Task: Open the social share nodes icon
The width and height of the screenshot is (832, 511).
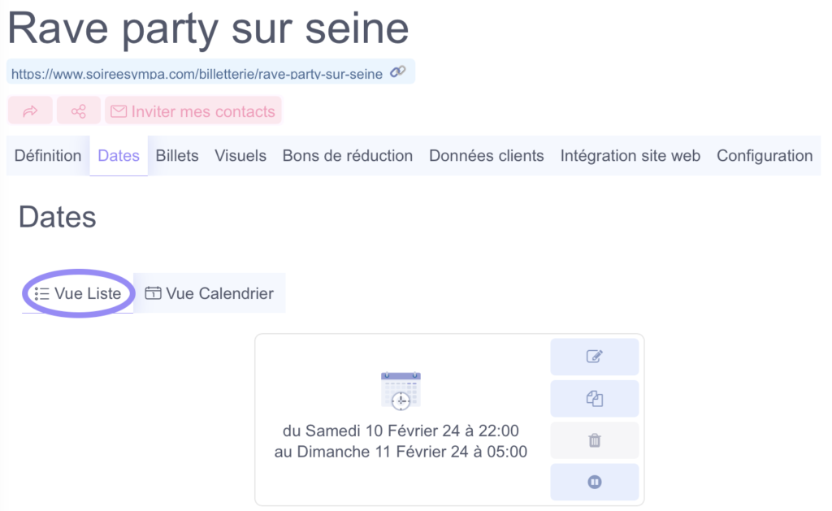Action: coord(79,110)
